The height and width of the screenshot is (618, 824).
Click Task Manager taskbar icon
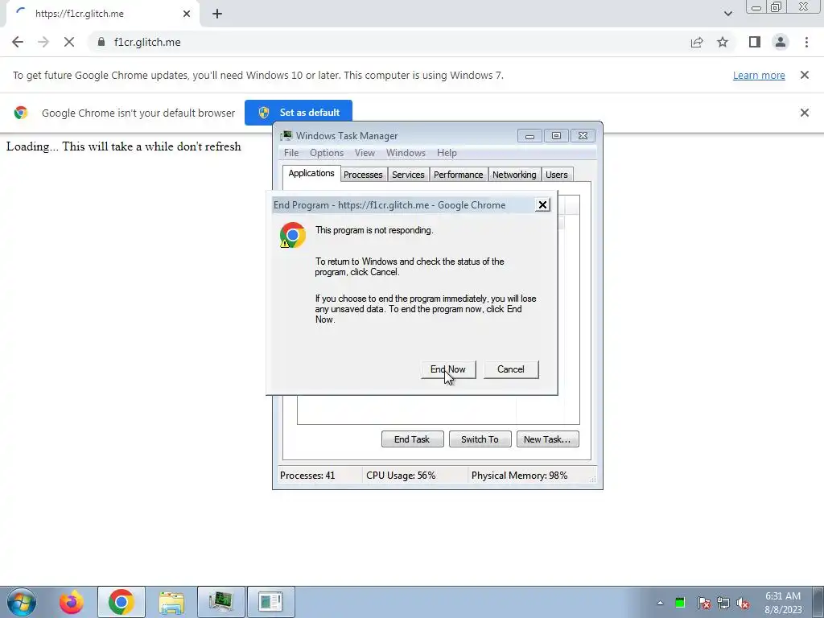click(221, 602)
